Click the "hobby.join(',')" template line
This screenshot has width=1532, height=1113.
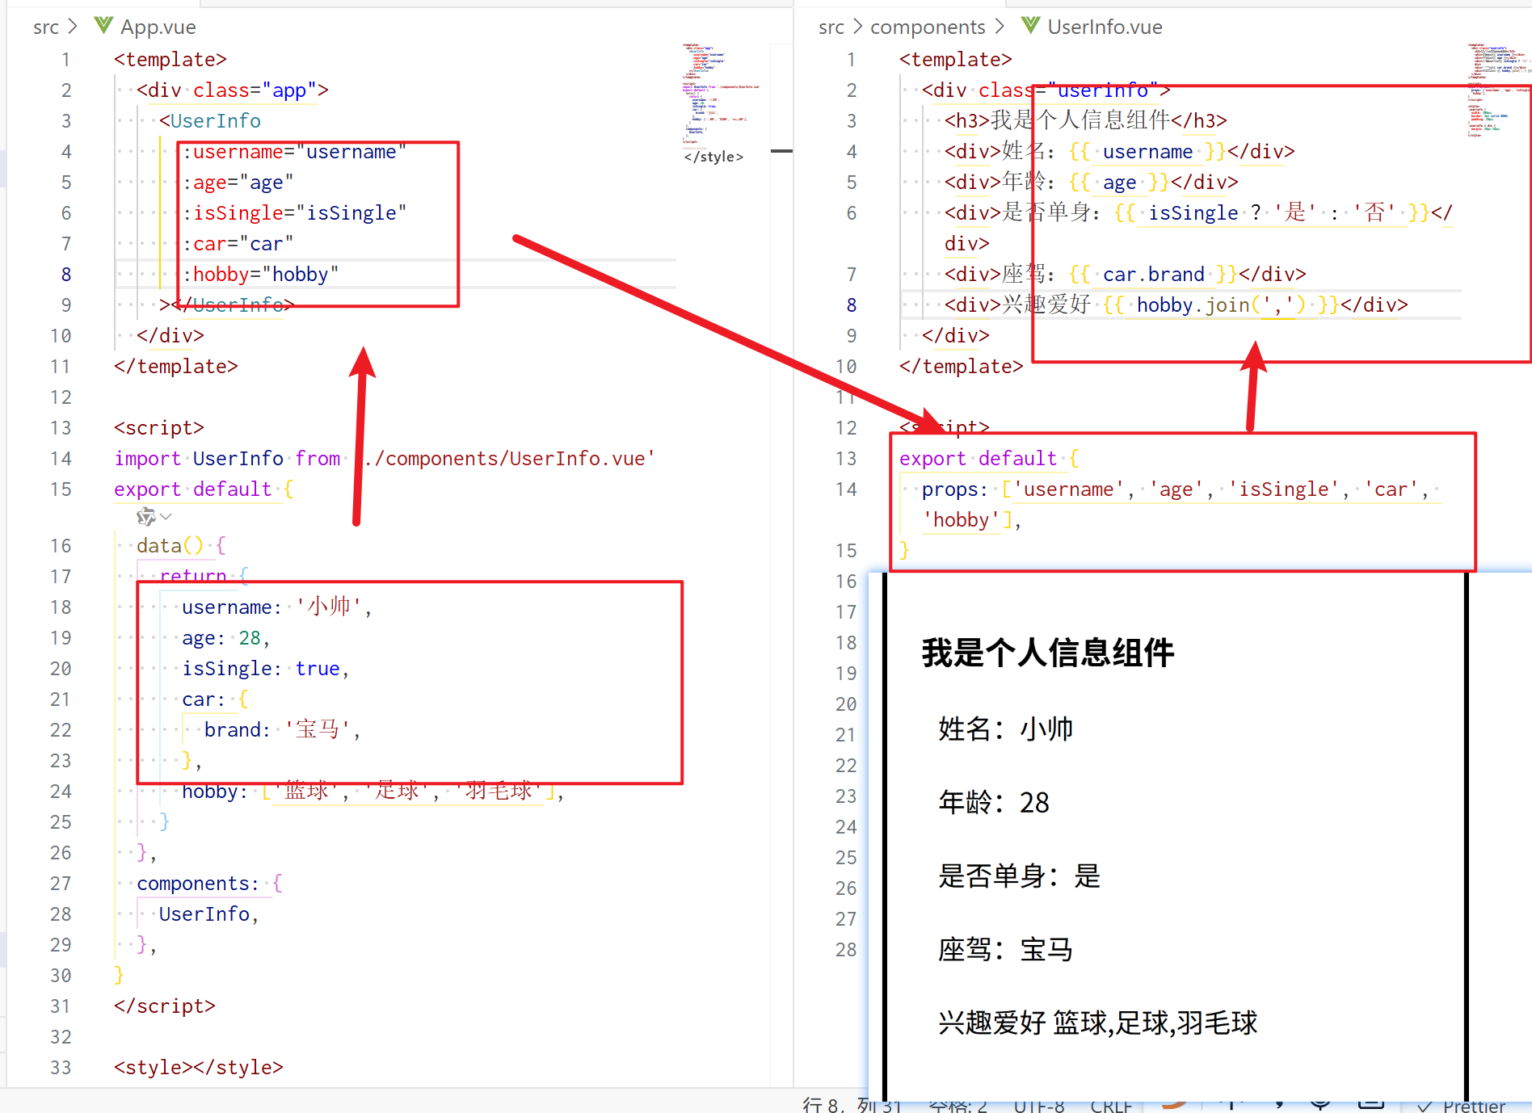click(1176, 305)
